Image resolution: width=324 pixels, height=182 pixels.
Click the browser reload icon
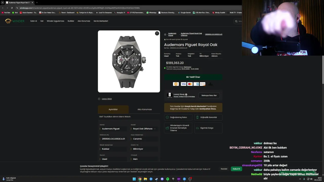tap(12, 8)
